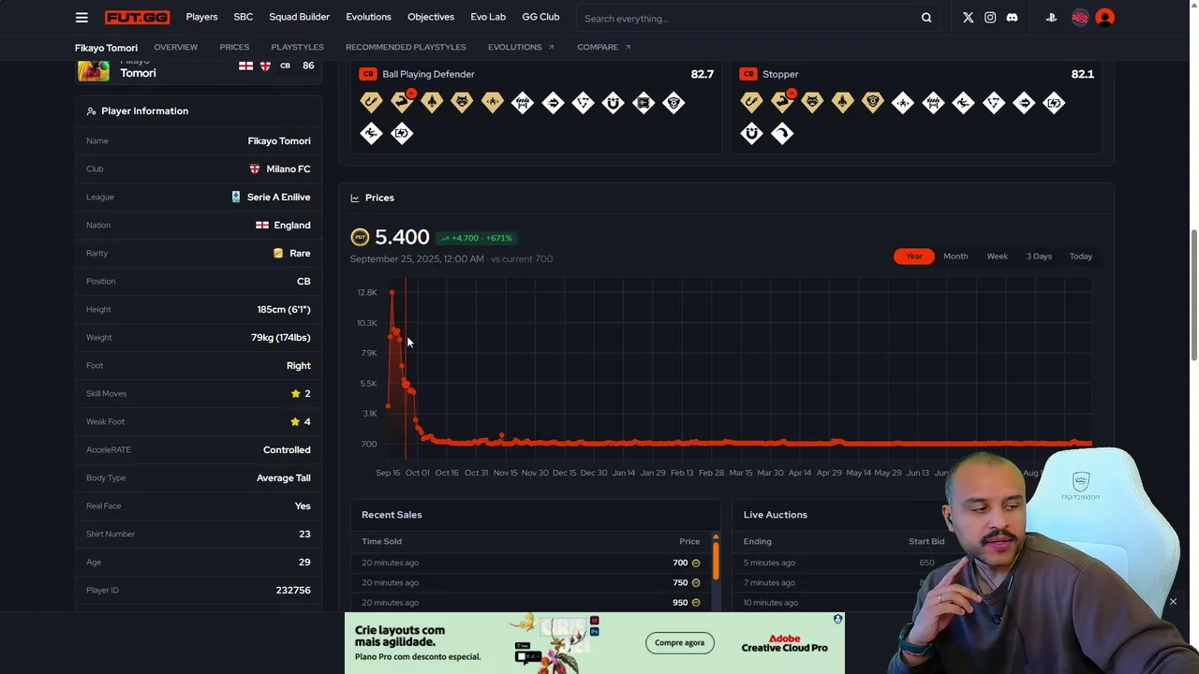Click the ad info icon on Adobe banner
The height and width of the screenshot is (674, 1199).
837,619
